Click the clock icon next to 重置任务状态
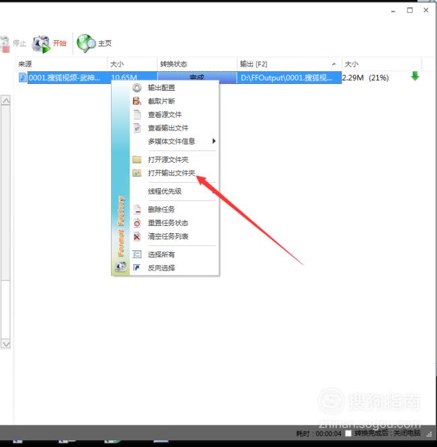Screen dimensions: 437x447 tap(137, 222)
